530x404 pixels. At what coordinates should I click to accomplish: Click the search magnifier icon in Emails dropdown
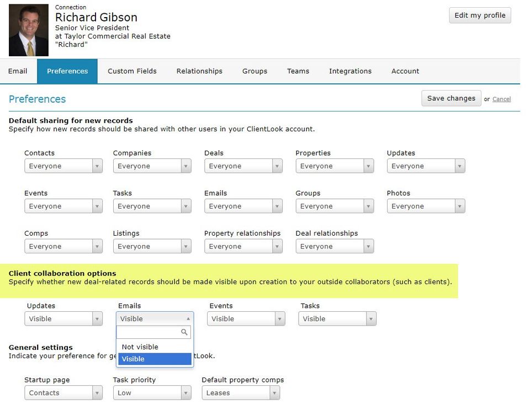point(185,332)
